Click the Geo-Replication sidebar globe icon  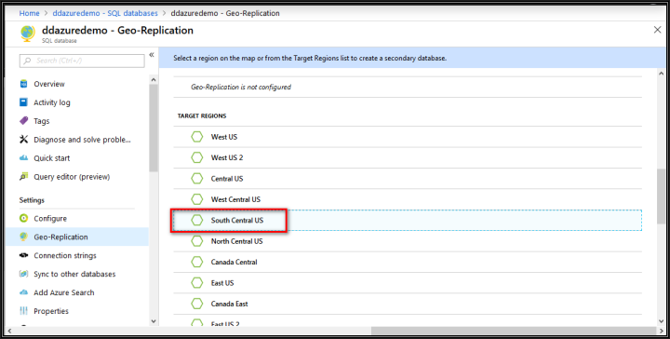24,237
